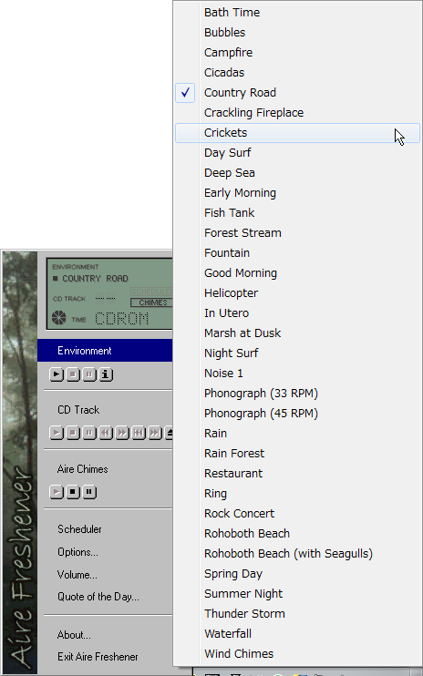Viewport: 423px width, 676px height.
Task: Select Cicadas environment
Action: pos(297,73)
